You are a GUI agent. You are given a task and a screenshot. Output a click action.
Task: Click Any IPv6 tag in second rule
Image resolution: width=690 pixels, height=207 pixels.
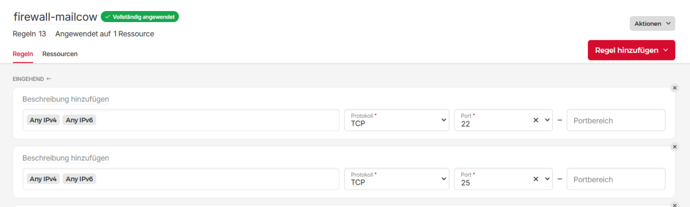(x=79, y=179)
